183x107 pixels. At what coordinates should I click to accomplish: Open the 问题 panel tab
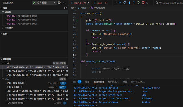pos(74,82)
